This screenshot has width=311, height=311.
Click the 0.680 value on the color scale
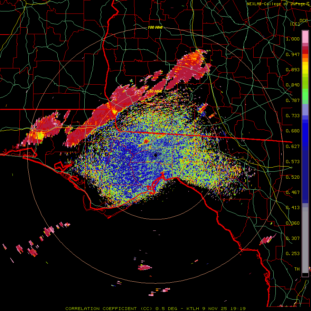point(293,131)
